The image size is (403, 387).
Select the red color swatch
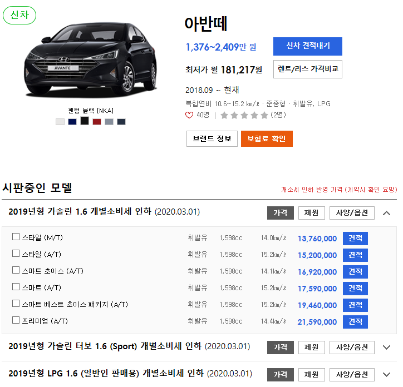click(97, 122)
